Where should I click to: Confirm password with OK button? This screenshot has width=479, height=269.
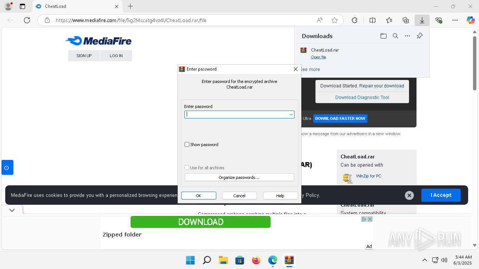pos(198,196)
